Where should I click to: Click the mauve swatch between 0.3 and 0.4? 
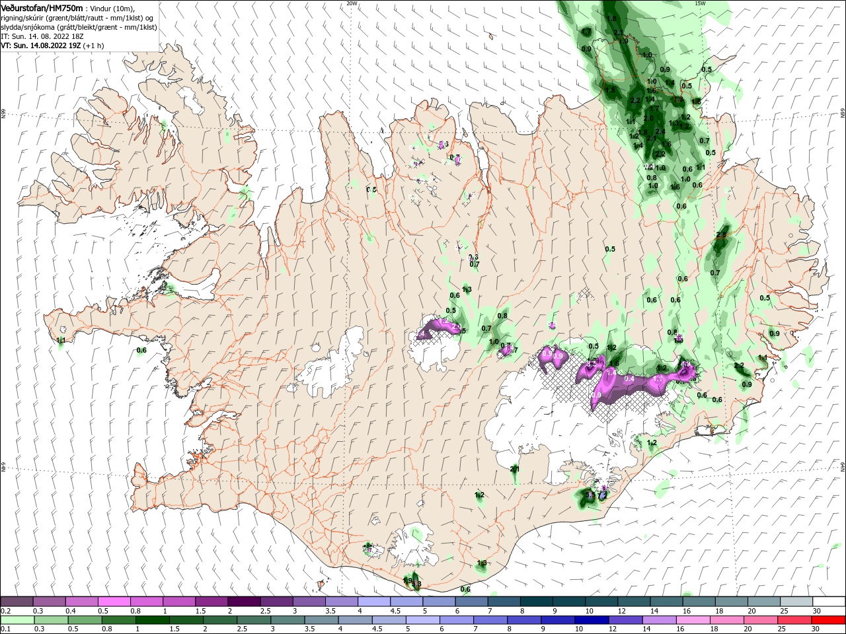[x=49, y=602]
